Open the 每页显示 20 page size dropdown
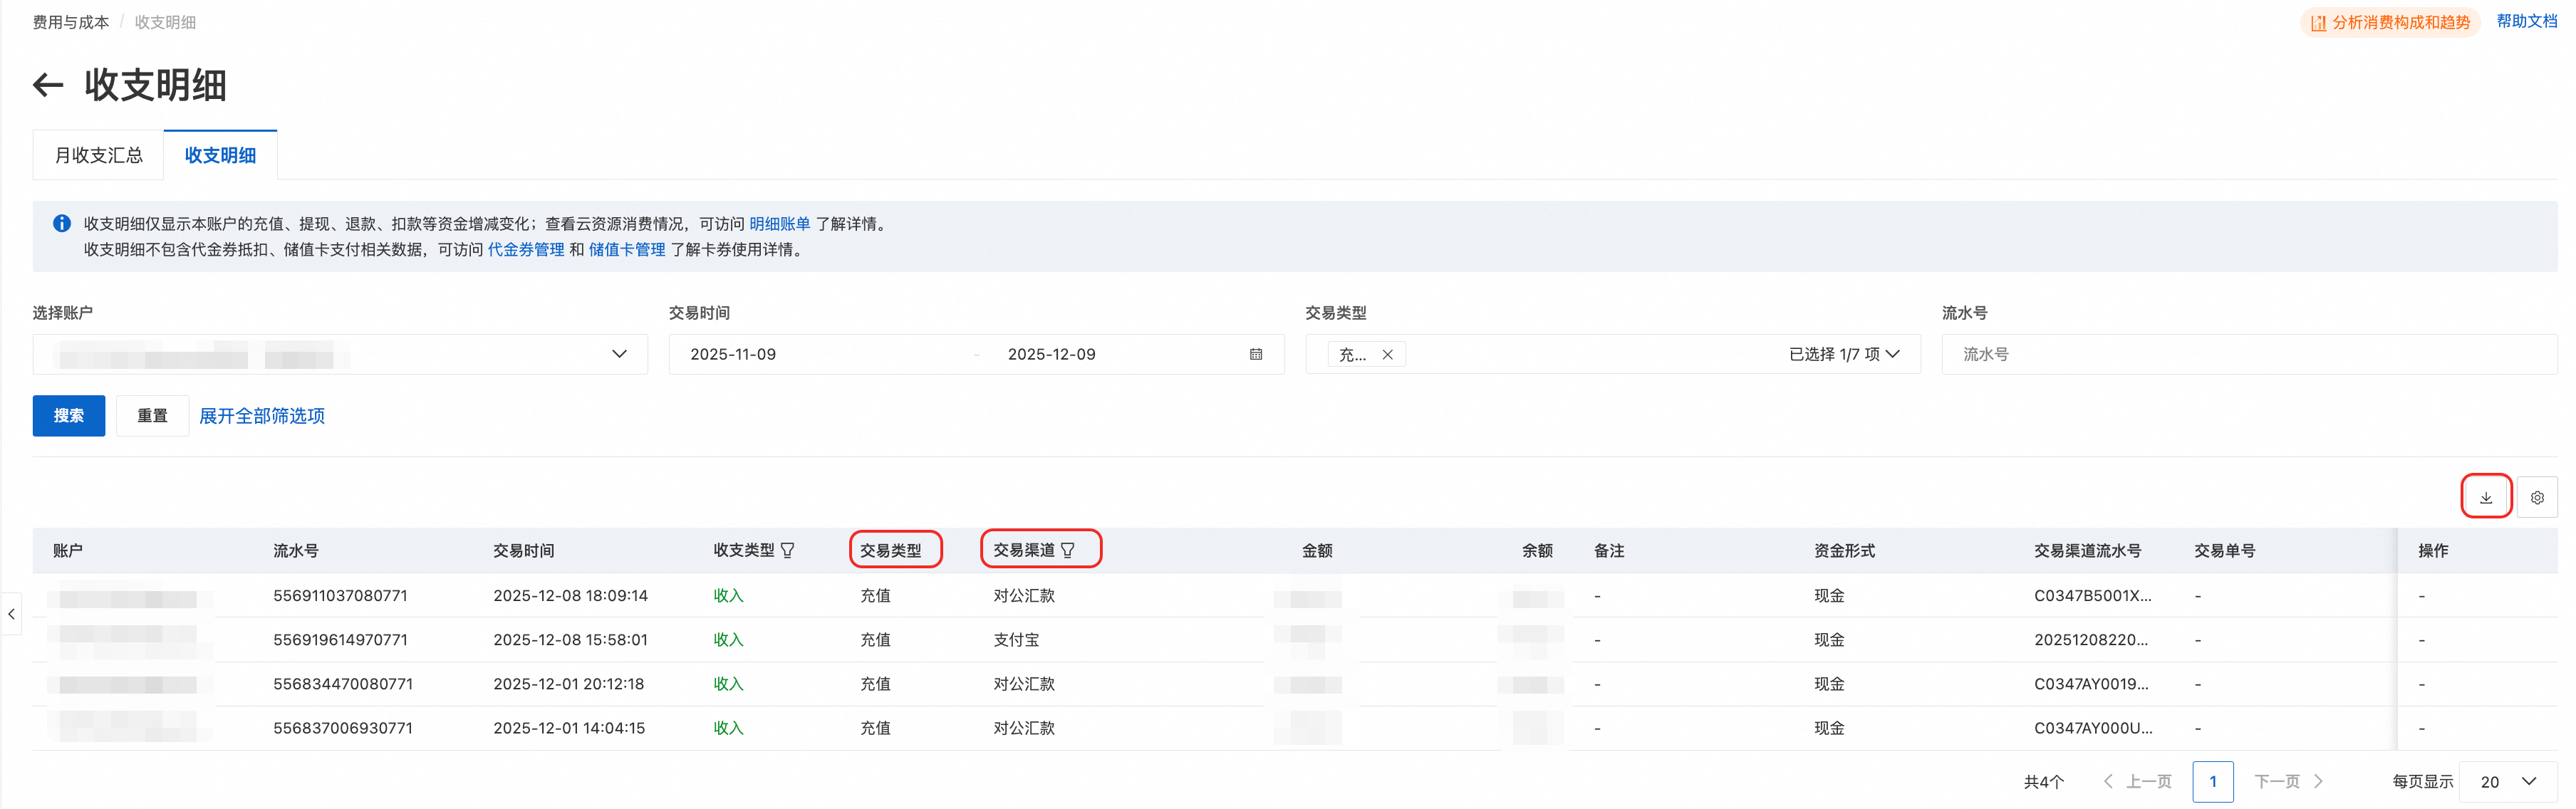This screenshot has height=809, width=2576. pos(2510,782)
